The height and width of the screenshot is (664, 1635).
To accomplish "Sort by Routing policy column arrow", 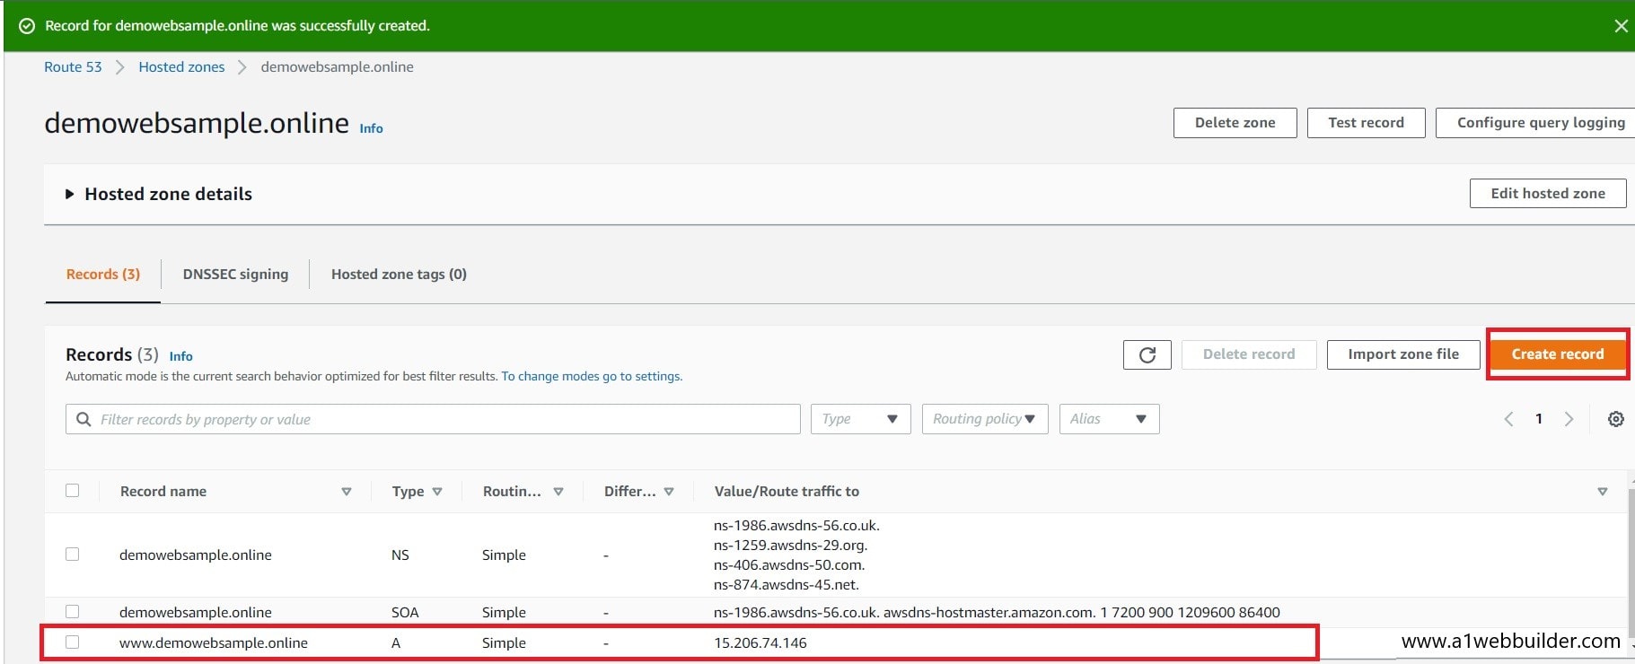I will pos(558,492).
